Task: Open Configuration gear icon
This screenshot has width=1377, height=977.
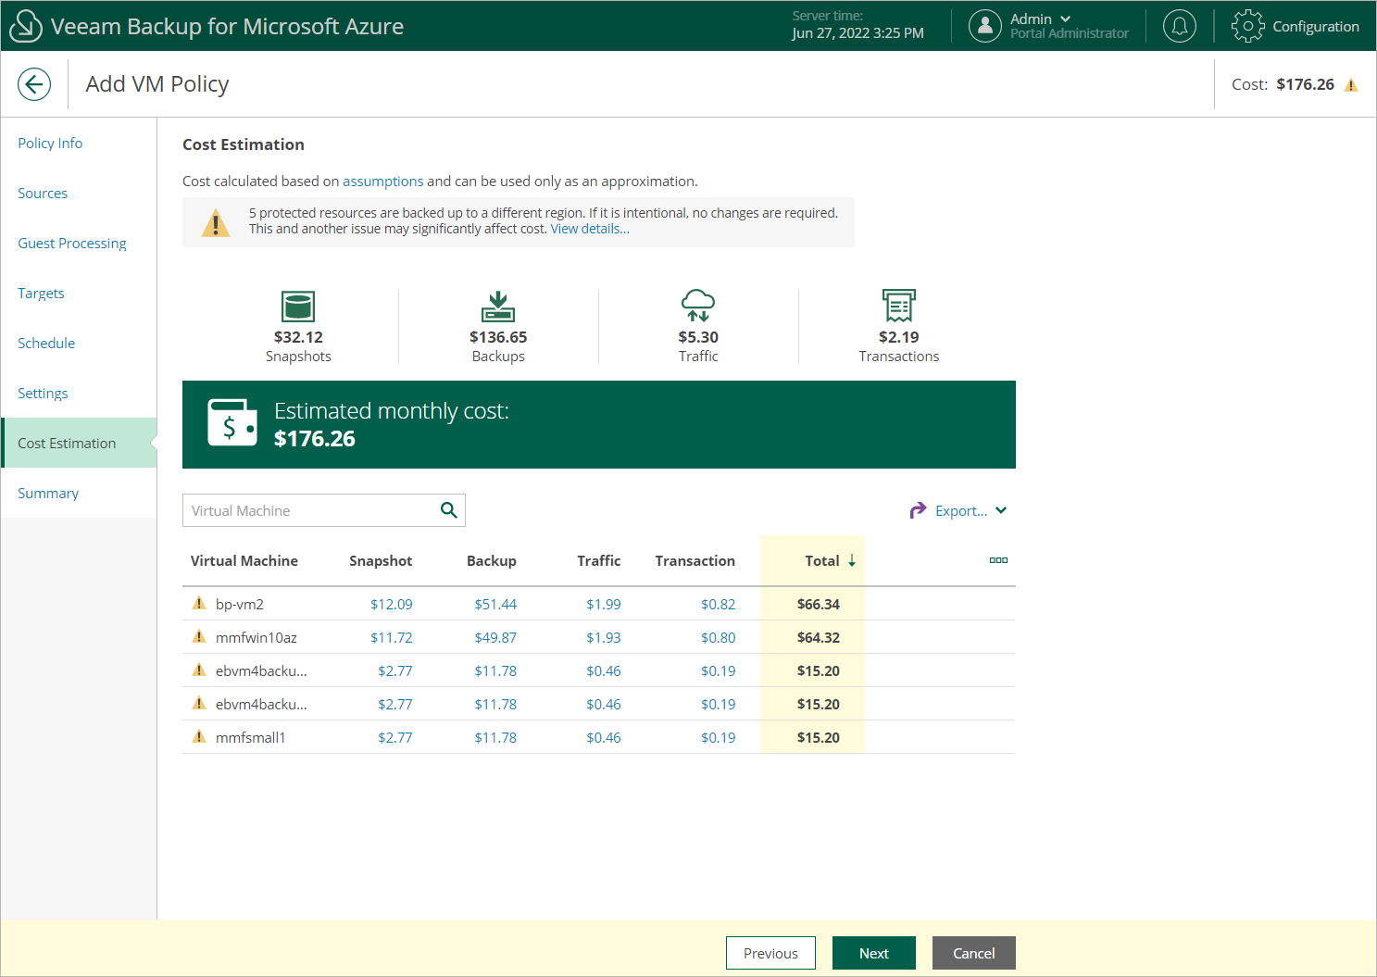Action: (x=1247, y=26)
